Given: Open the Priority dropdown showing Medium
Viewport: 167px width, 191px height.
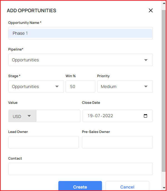Looking at the screenshot, I should click(x=125, y=87).
